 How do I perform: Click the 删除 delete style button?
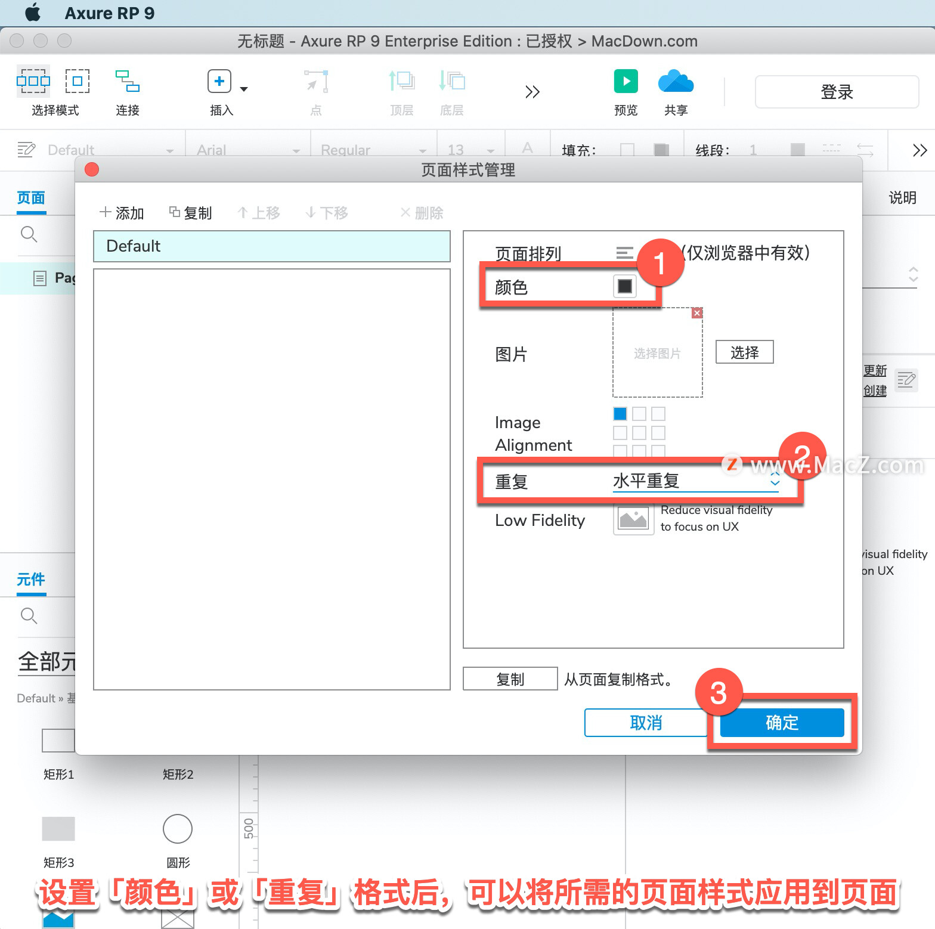click(x=422, y=213)
